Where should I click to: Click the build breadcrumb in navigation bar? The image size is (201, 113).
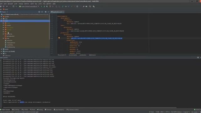click(5, 9)
